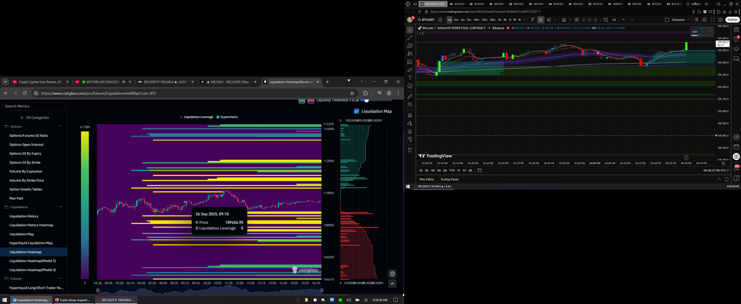Image resolution: width=741 pixels, height=304 pixels.
Task: Open Option Greeks Tables
Action: point(25,189)
